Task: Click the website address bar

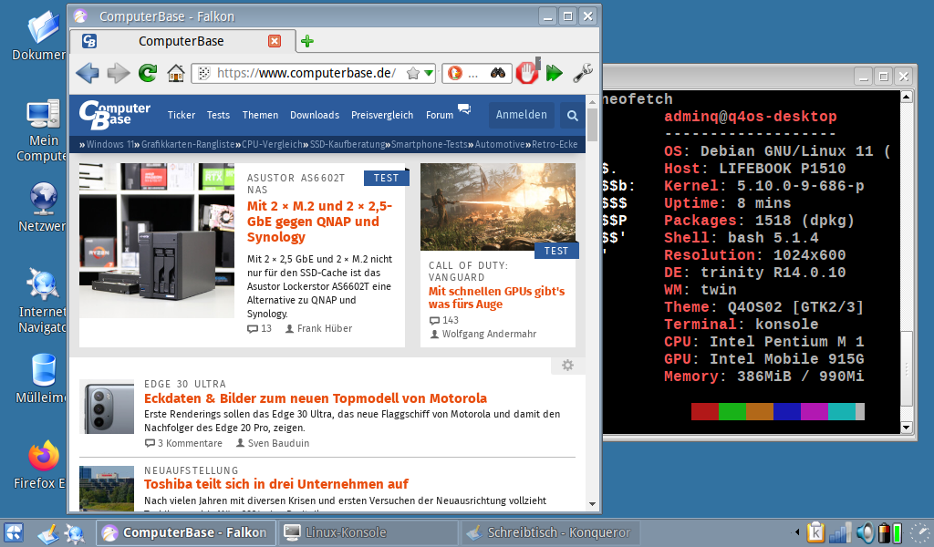Action: click(313, 73)
